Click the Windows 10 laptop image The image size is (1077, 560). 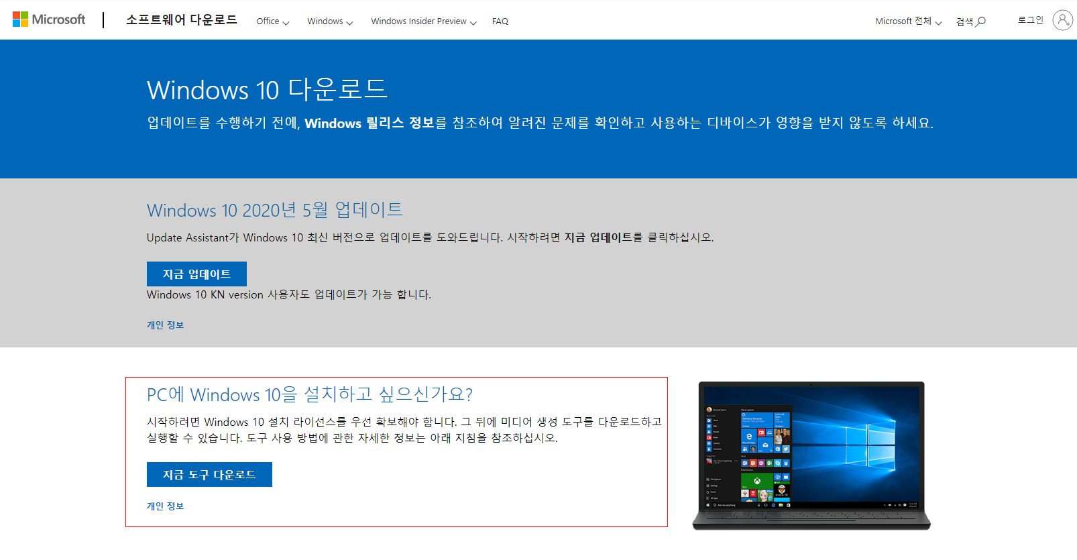coord(811,455)
